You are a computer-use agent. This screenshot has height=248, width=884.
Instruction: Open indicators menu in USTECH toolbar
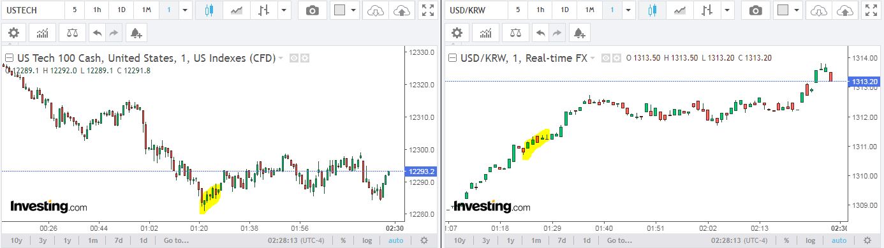point(43,33)
